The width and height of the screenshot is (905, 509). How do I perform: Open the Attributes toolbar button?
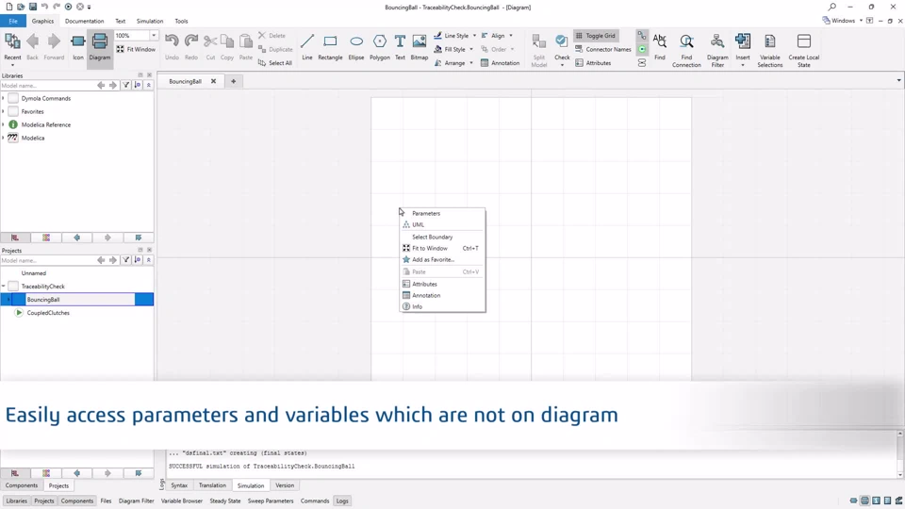(593, 63)
